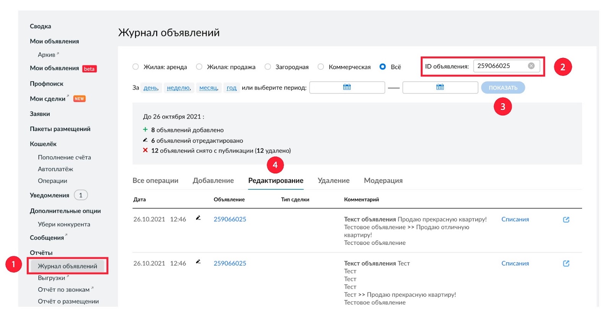Open Выгрузки in the sidebar
611x322 pixels.
[x=52, y=278]
